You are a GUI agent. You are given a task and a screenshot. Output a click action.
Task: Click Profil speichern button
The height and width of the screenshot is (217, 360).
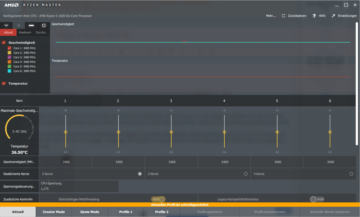(210, 212)
